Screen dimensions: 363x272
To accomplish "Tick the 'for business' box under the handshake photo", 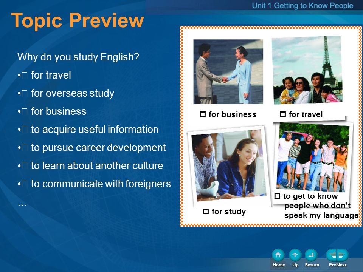I will 203,114.
